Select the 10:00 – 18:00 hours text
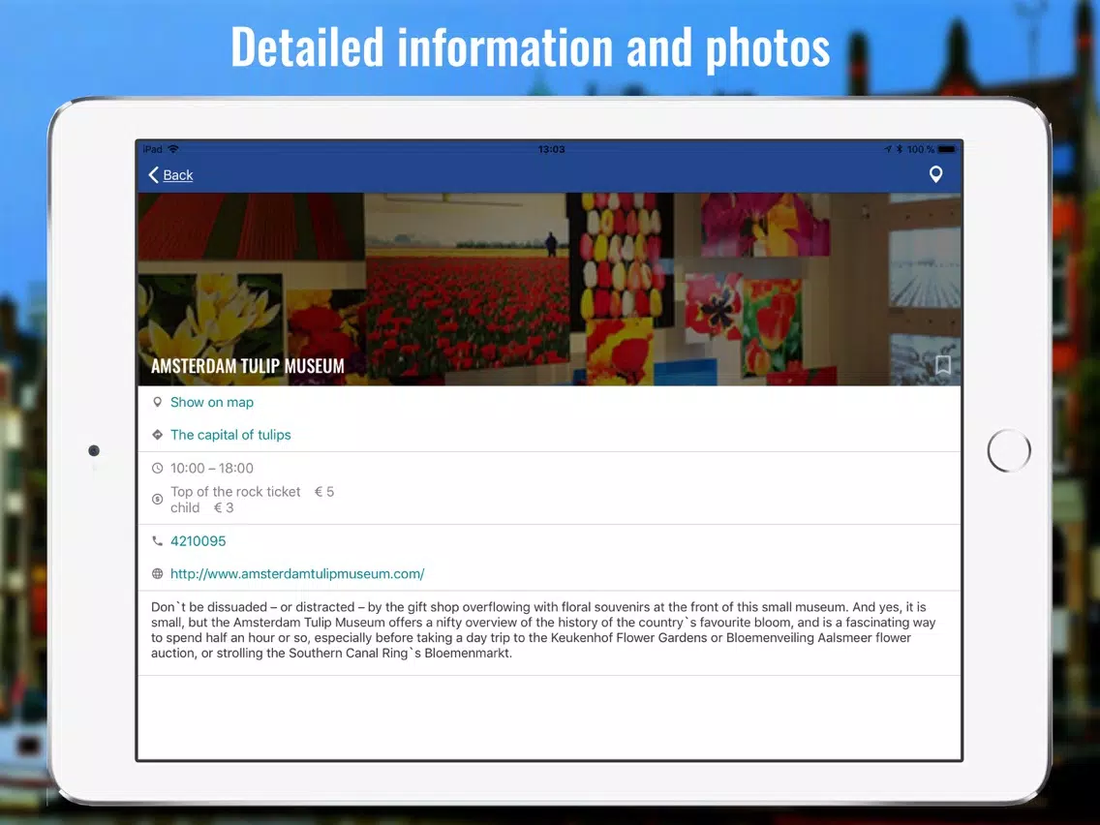1100x825 pixels. pos(212,468)
